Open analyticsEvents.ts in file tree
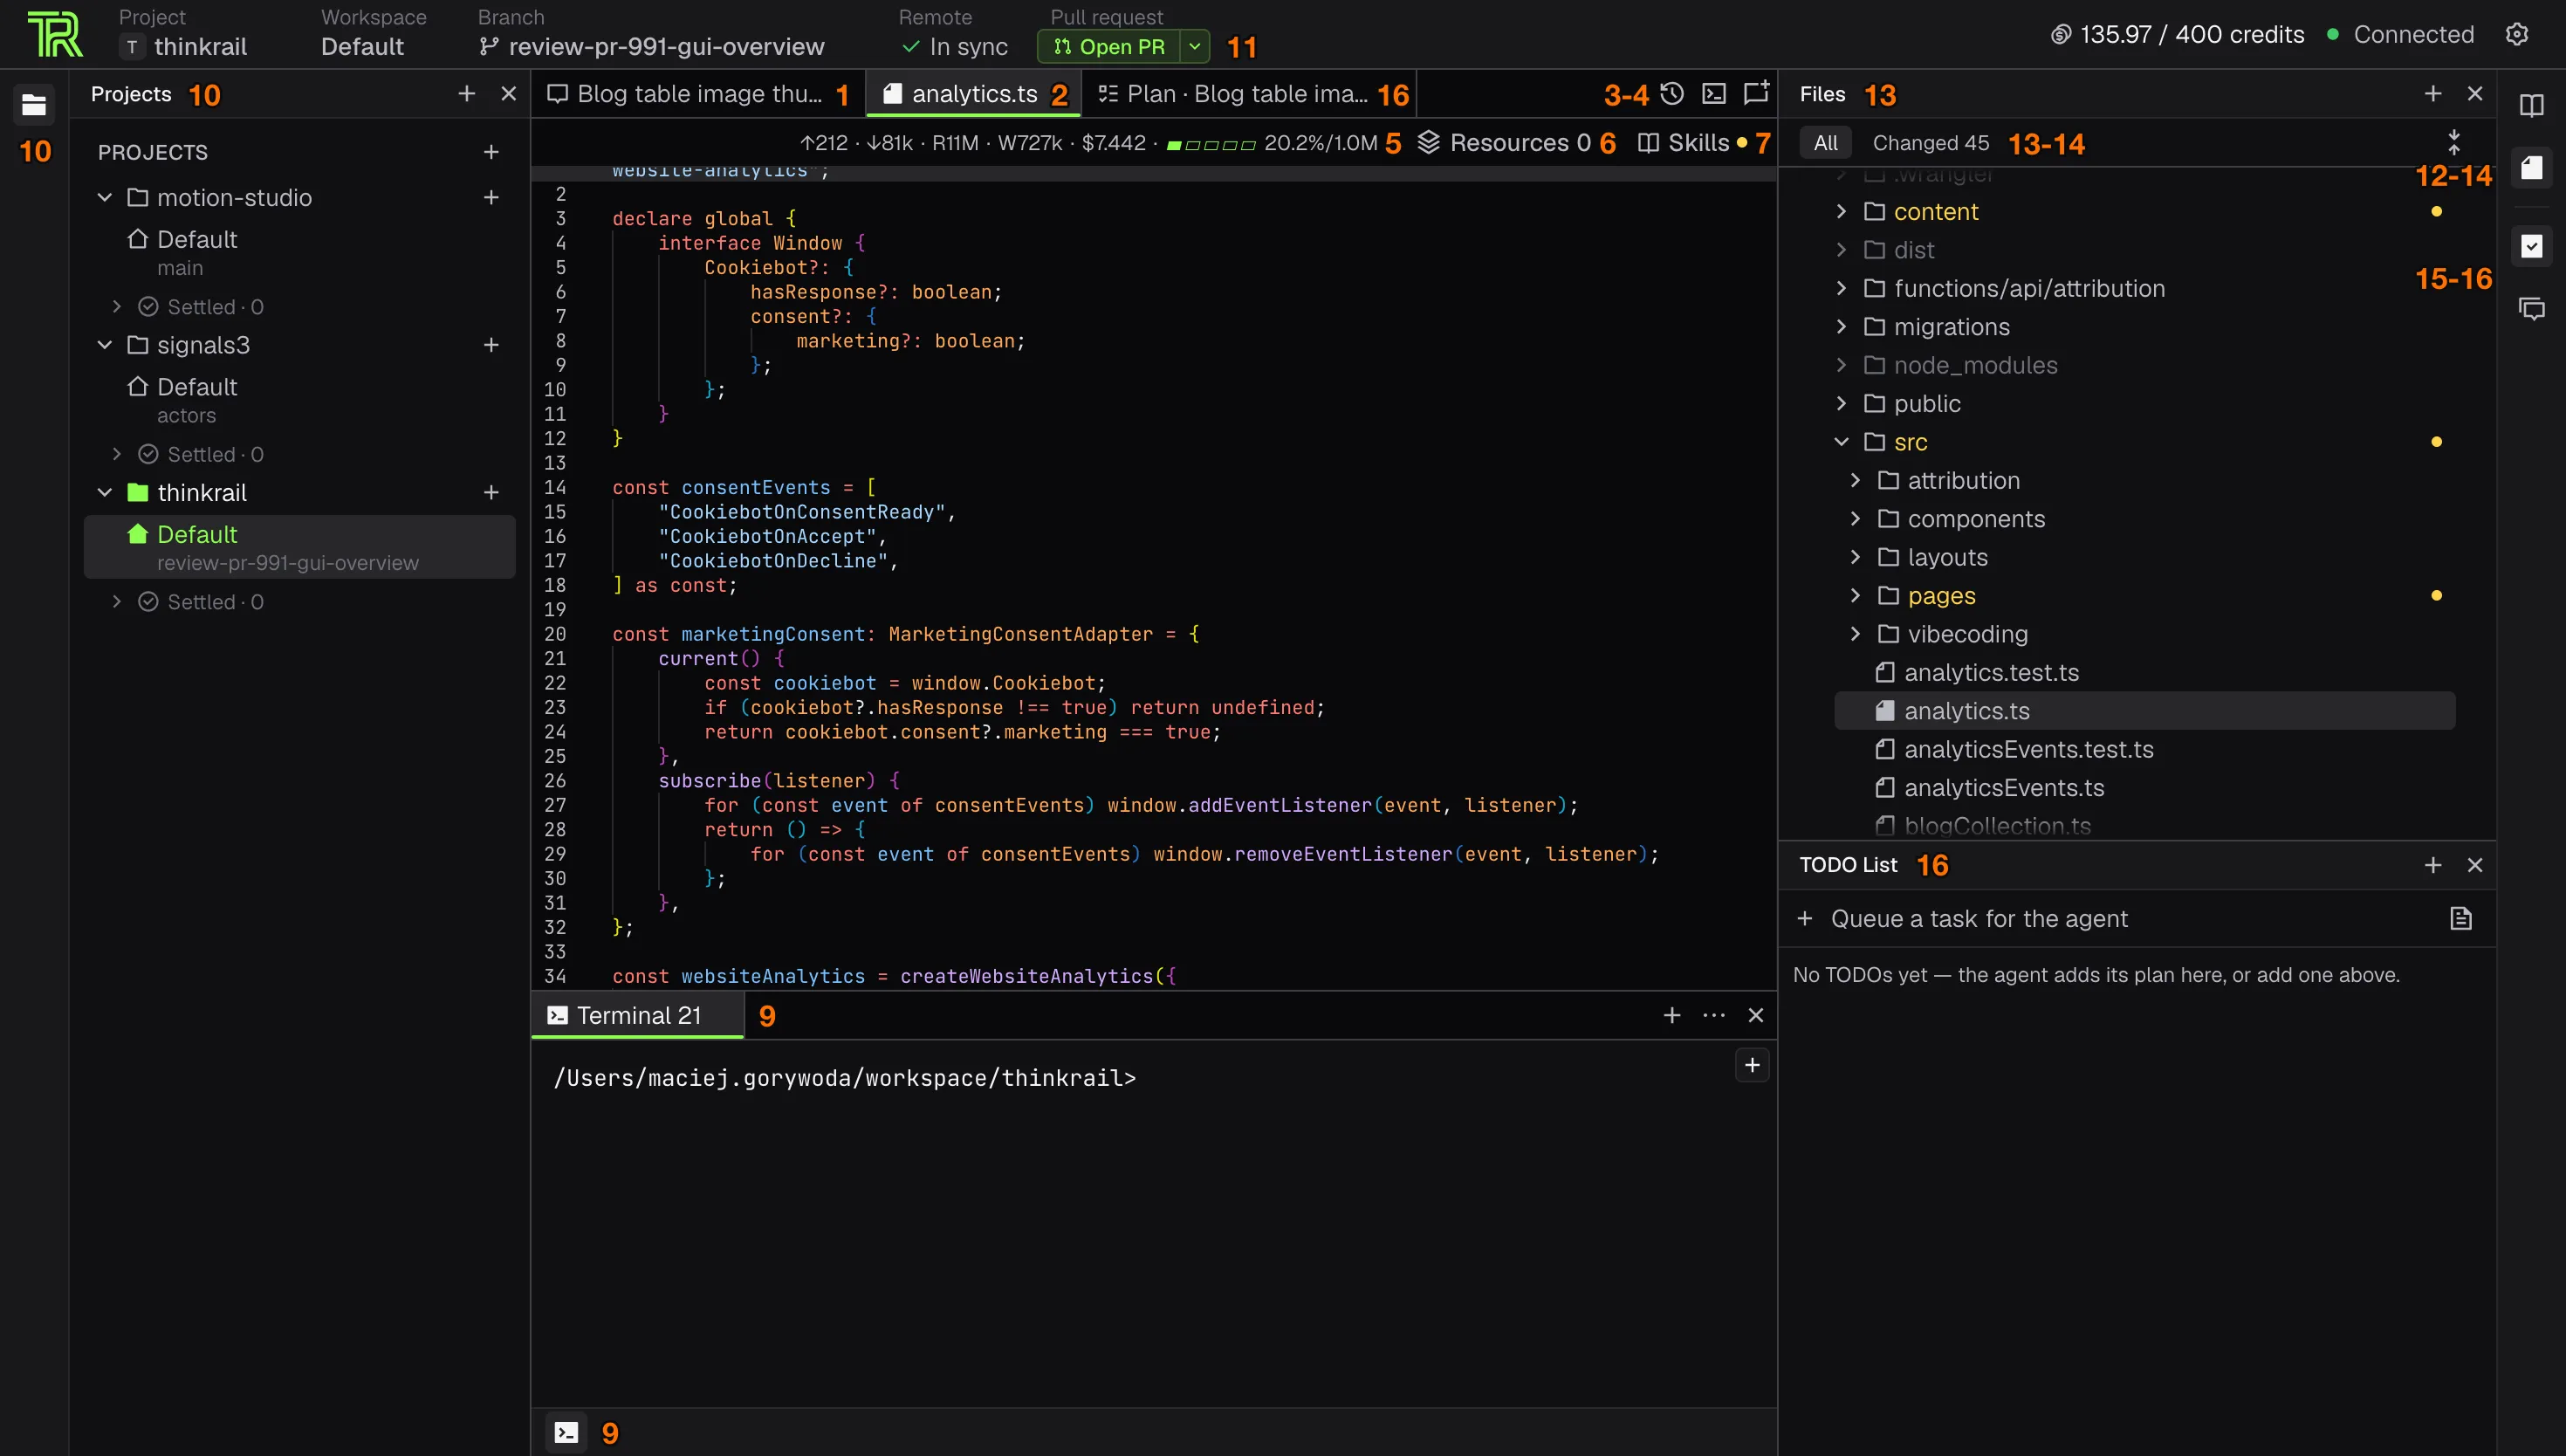Image resolution: width=2566 pixels, height=1456 pixels. [2003, 788]
